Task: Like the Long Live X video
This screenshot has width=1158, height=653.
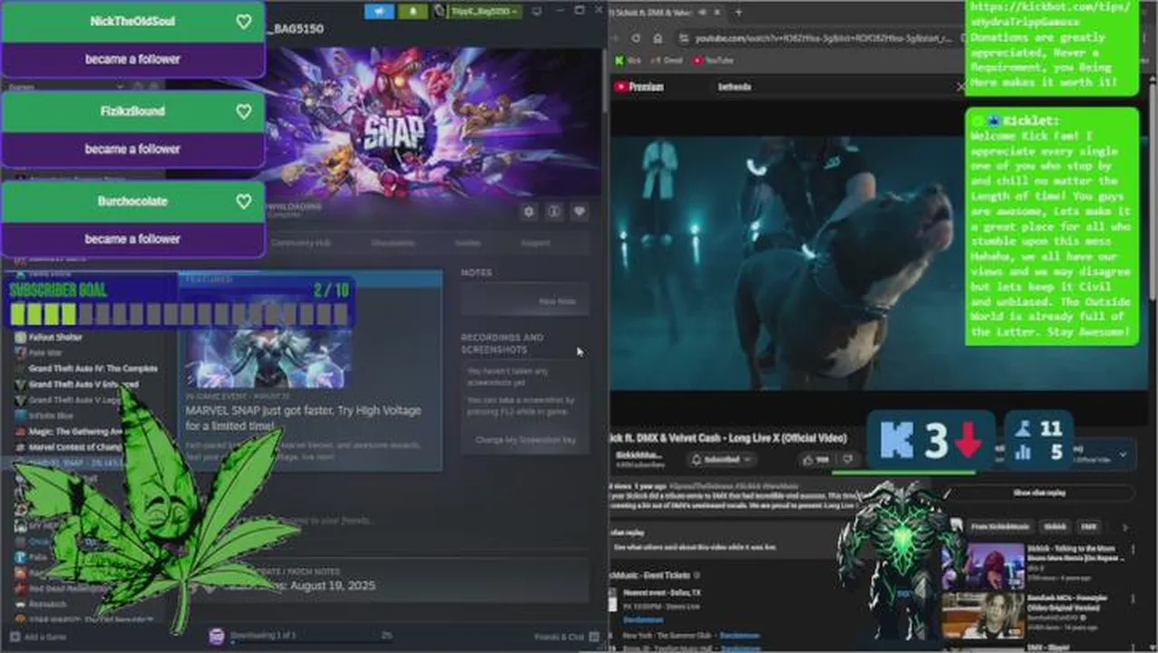Action: pos(816,460)
